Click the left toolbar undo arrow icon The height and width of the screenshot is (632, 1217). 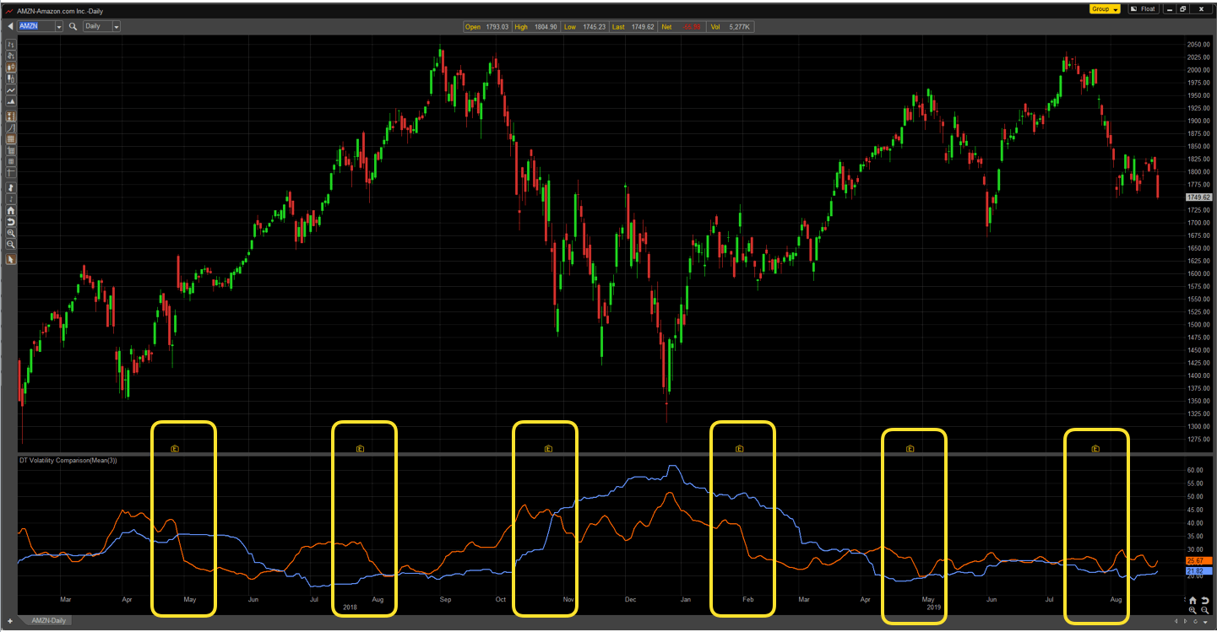click(11, 222)
